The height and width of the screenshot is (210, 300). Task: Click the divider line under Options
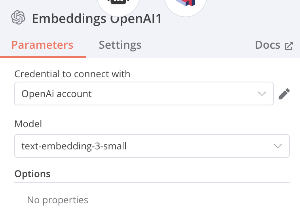[x=152, y=182]
